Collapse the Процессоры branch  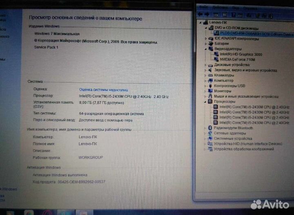point(205,102)
